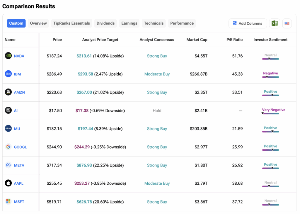Viewport: 300px width, 214px height.
Task: Click META Strong Buy consensus link
Action: pyautogui.click(x=157, y=165)
